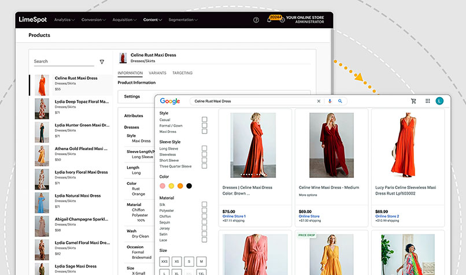Tick the Casual style checkbox

point(205,120)
